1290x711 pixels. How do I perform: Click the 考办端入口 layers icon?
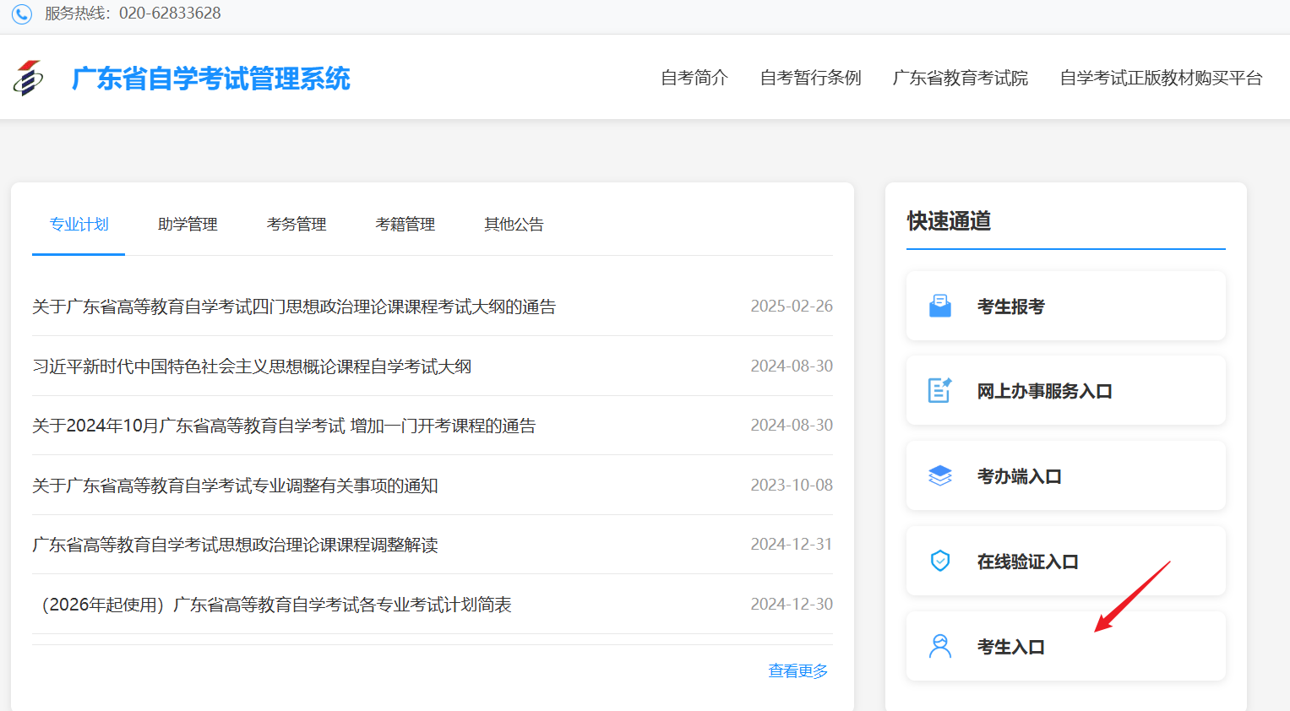coord(940,475)
